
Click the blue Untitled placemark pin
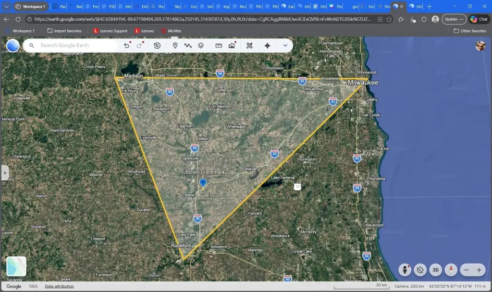[203, 182]
